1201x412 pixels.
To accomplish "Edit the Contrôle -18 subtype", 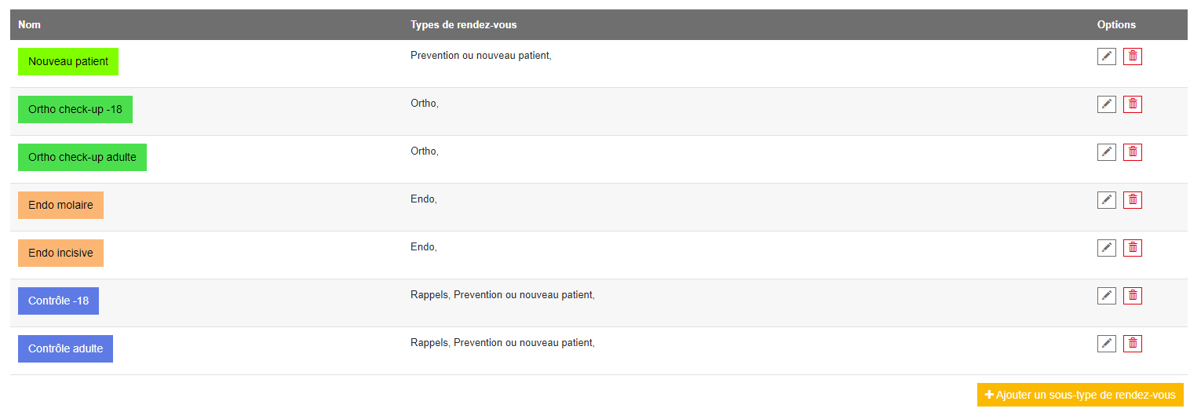I will (1106, 296).
